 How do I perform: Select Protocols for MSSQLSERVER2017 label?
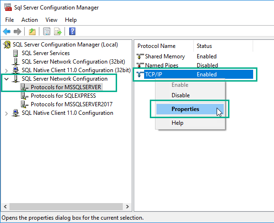coord(72,104)
